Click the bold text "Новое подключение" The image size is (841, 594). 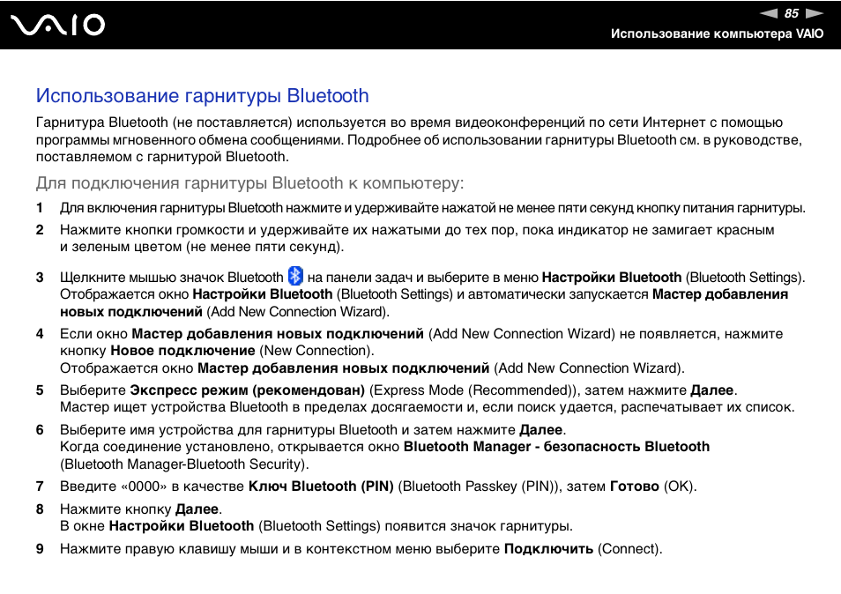[x=182, y=351]
